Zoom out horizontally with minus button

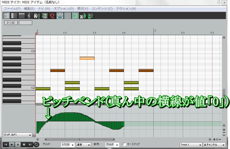tap(220, 140)
